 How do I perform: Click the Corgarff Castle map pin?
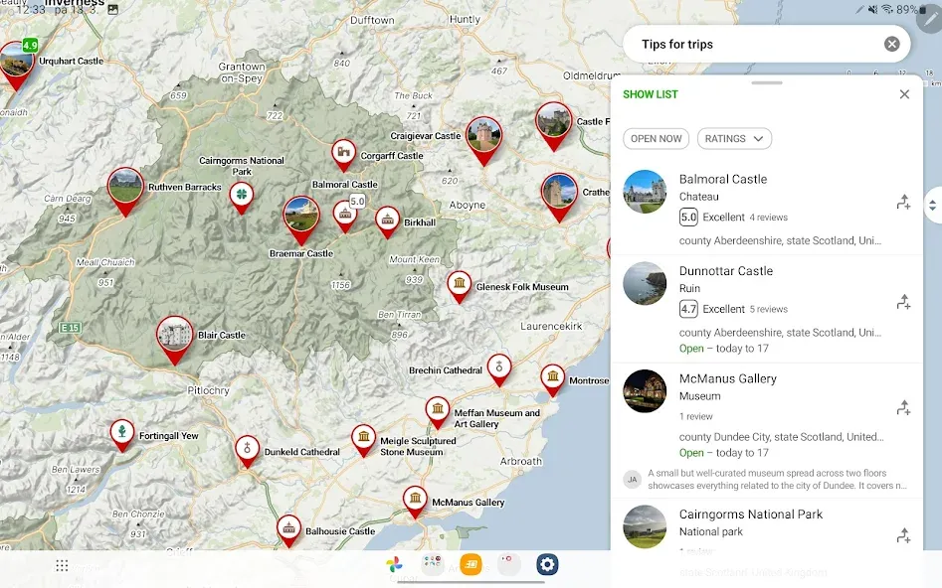point(343,154)
